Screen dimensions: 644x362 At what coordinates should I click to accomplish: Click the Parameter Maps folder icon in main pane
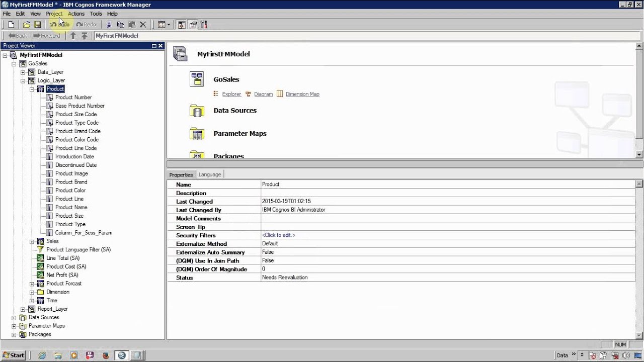pos(197,134)
